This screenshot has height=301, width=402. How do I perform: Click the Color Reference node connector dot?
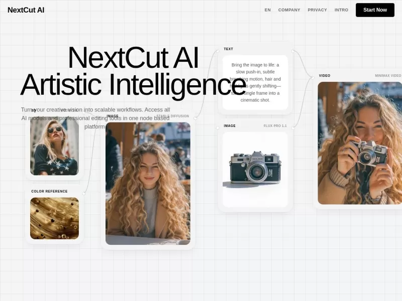[84, 193]
